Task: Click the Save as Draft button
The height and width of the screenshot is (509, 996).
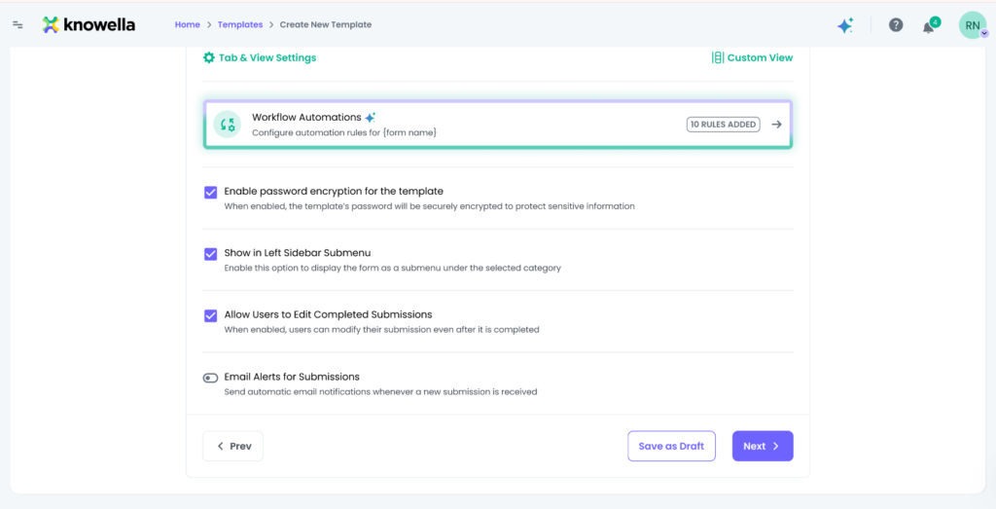Action: (671, 446)
